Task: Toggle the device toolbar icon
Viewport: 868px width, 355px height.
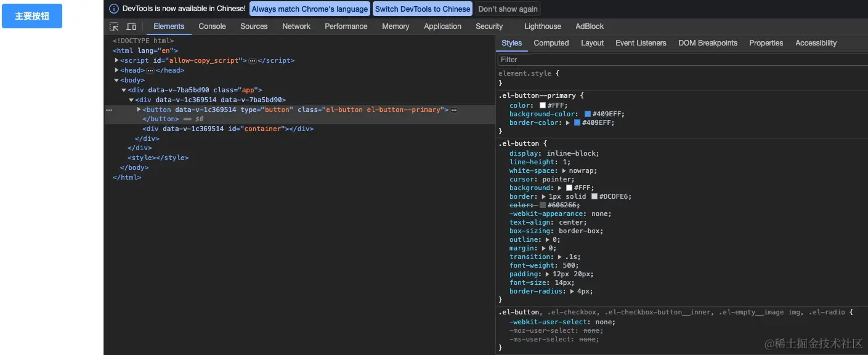Action: click(x=131, y=26)
